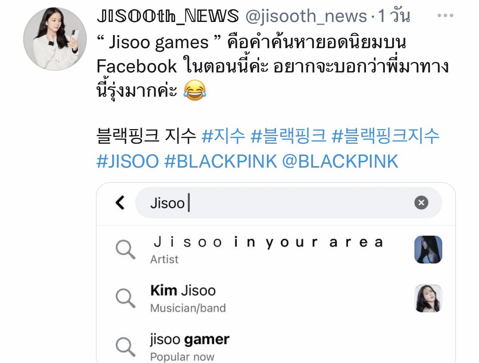Open the JISOOth_NEWS profile avatar

point(55,39)
